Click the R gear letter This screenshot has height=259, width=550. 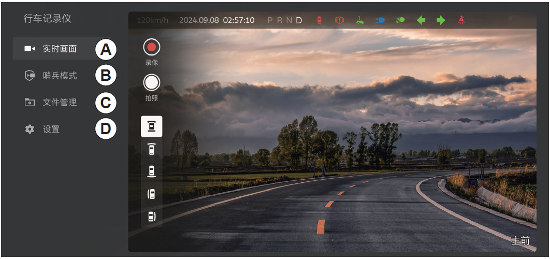click(x=280, y=20)
